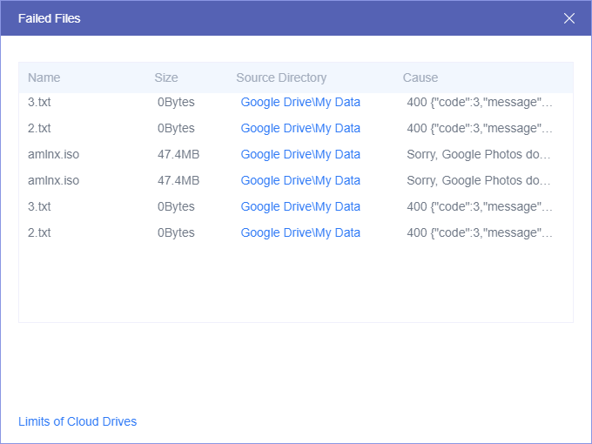Click the Size column header
592x444 pixels.
click(x=165, y=77)
